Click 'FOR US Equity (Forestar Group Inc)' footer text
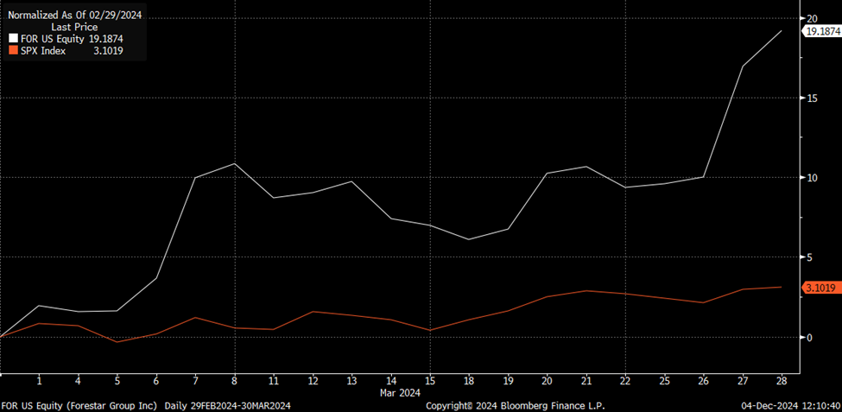842x412 pixels. [x=80, y=406]
